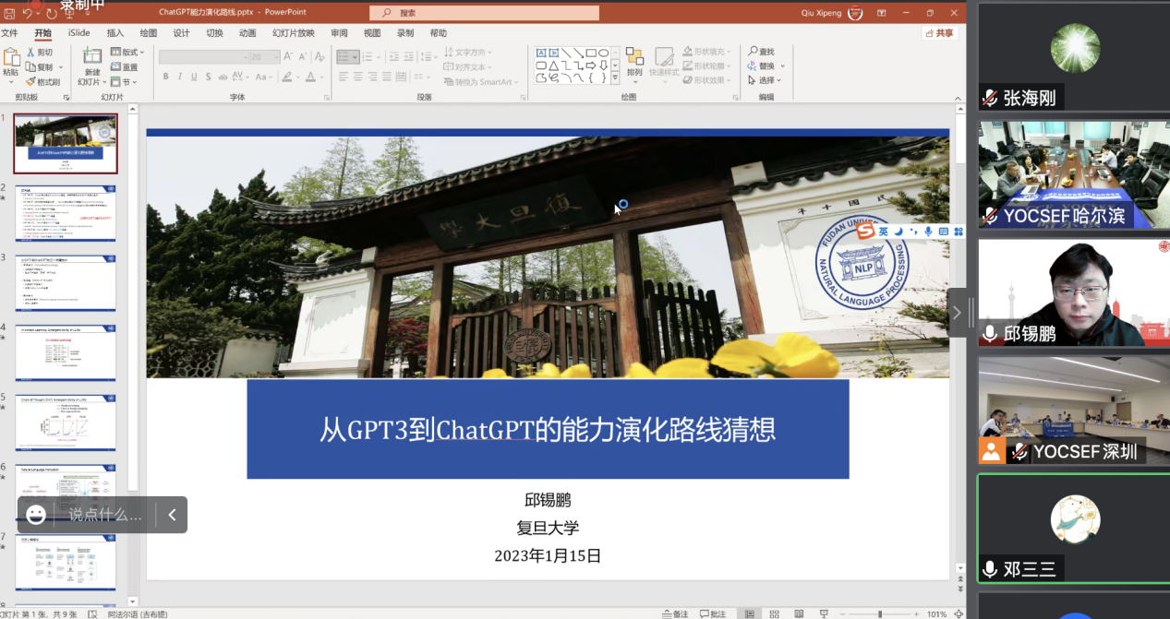This screenshot has width=1170, height=619.
Task: Click increase indent icon
Action: click(408, 57)
